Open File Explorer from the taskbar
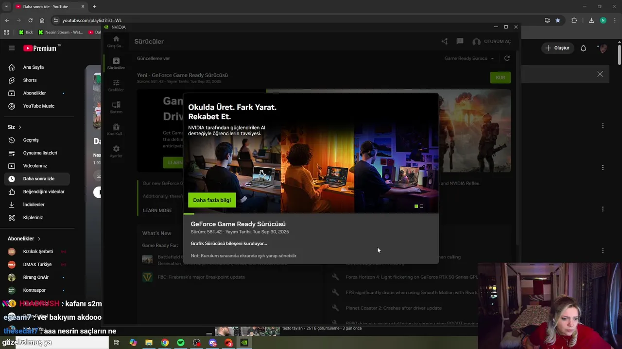This screenshot has height=349, width=622. pos(149,343)
